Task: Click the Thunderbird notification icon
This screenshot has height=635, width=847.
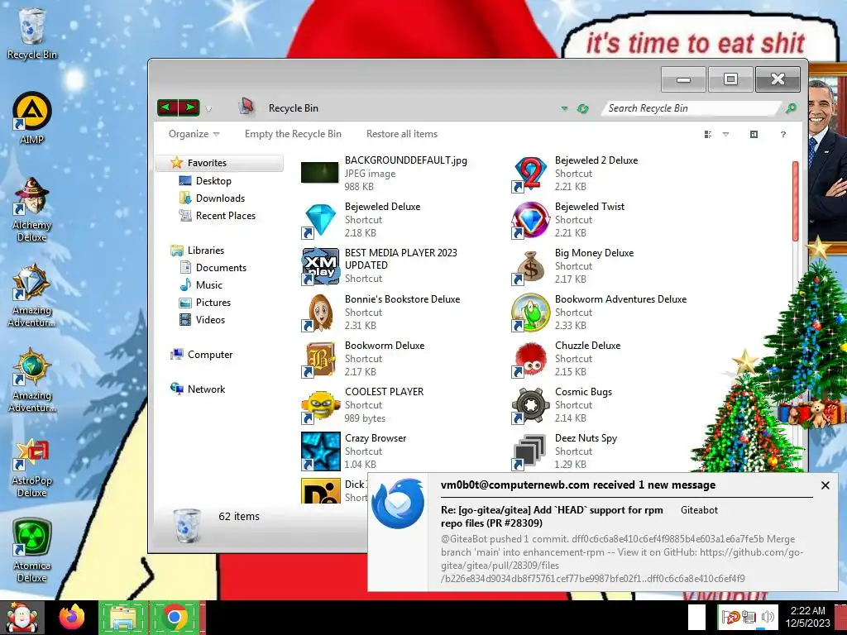Action: [398, 504]
